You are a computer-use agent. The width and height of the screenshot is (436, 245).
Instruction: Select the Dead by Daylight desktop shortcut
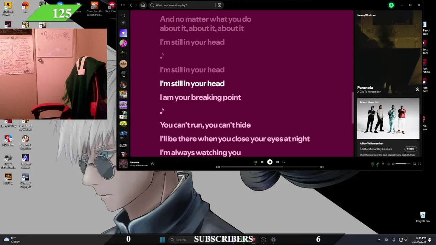pos(25,181)
